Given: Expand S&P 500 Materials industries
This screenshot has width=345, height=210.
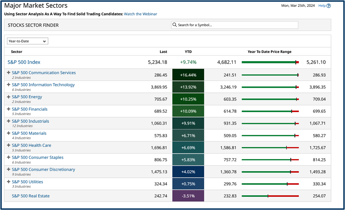Looking at the screenshot, I should 8,133.
